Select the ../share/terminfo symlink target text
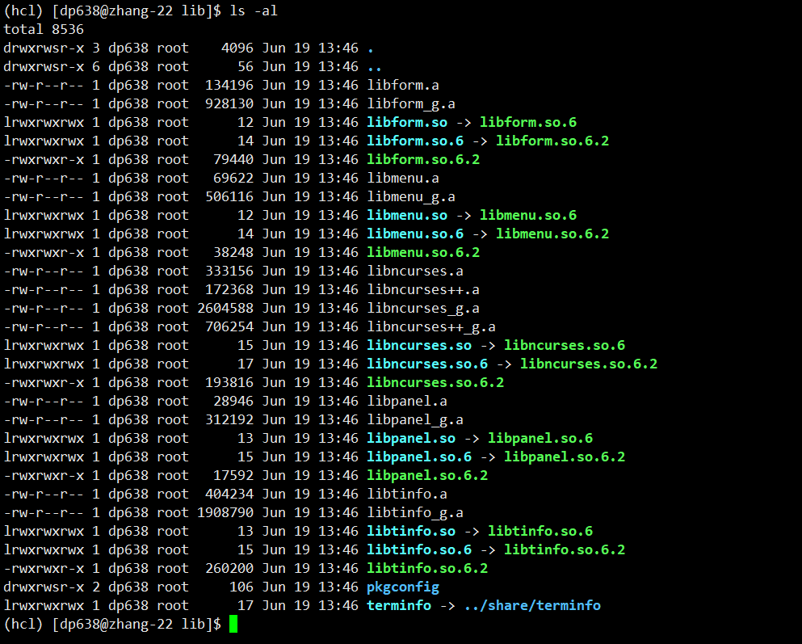 (x=532, y=605)
